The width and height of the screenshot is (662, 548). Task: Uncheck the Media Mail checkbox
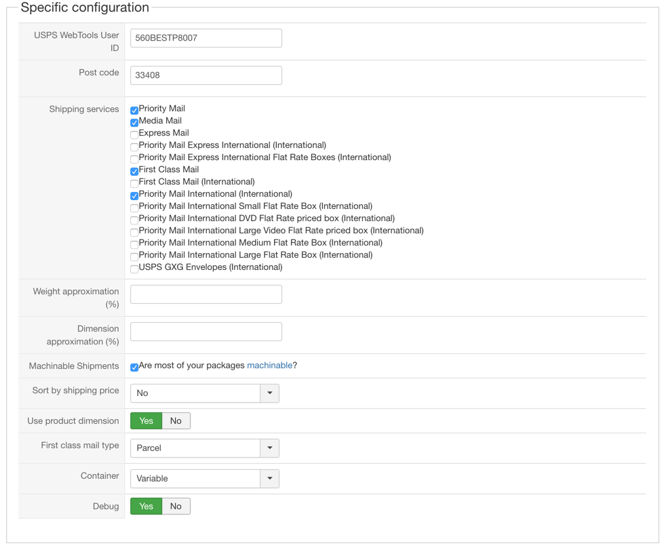click(x=134, y=122)
